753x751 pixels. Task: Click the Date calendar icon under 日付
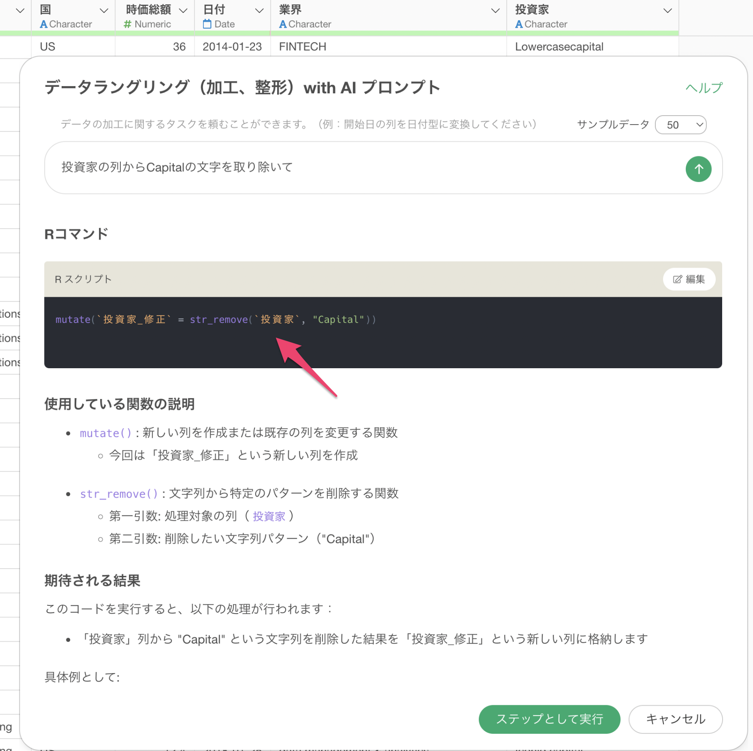(x=207, y=24)
